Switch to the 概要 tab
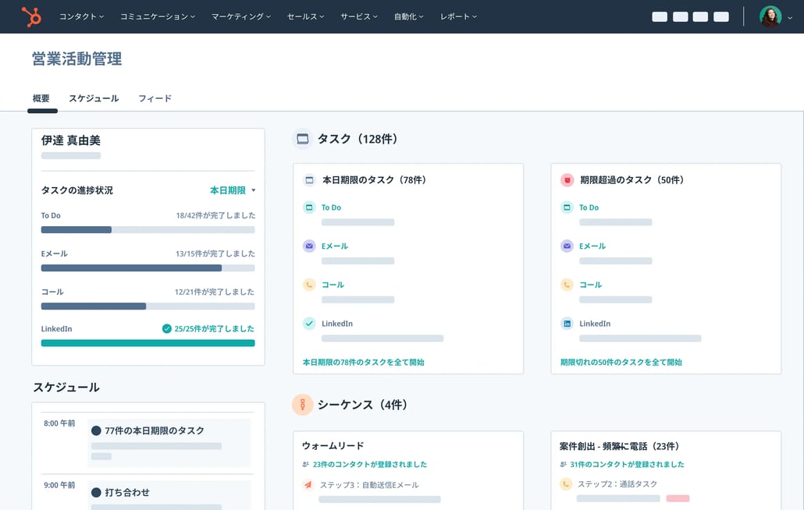 click(x=41, y=98)
